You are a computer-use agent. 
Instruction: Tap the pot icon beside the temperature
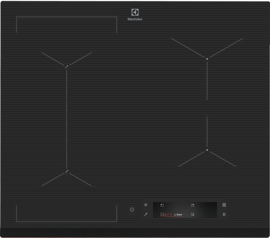[x=165, y=215]
